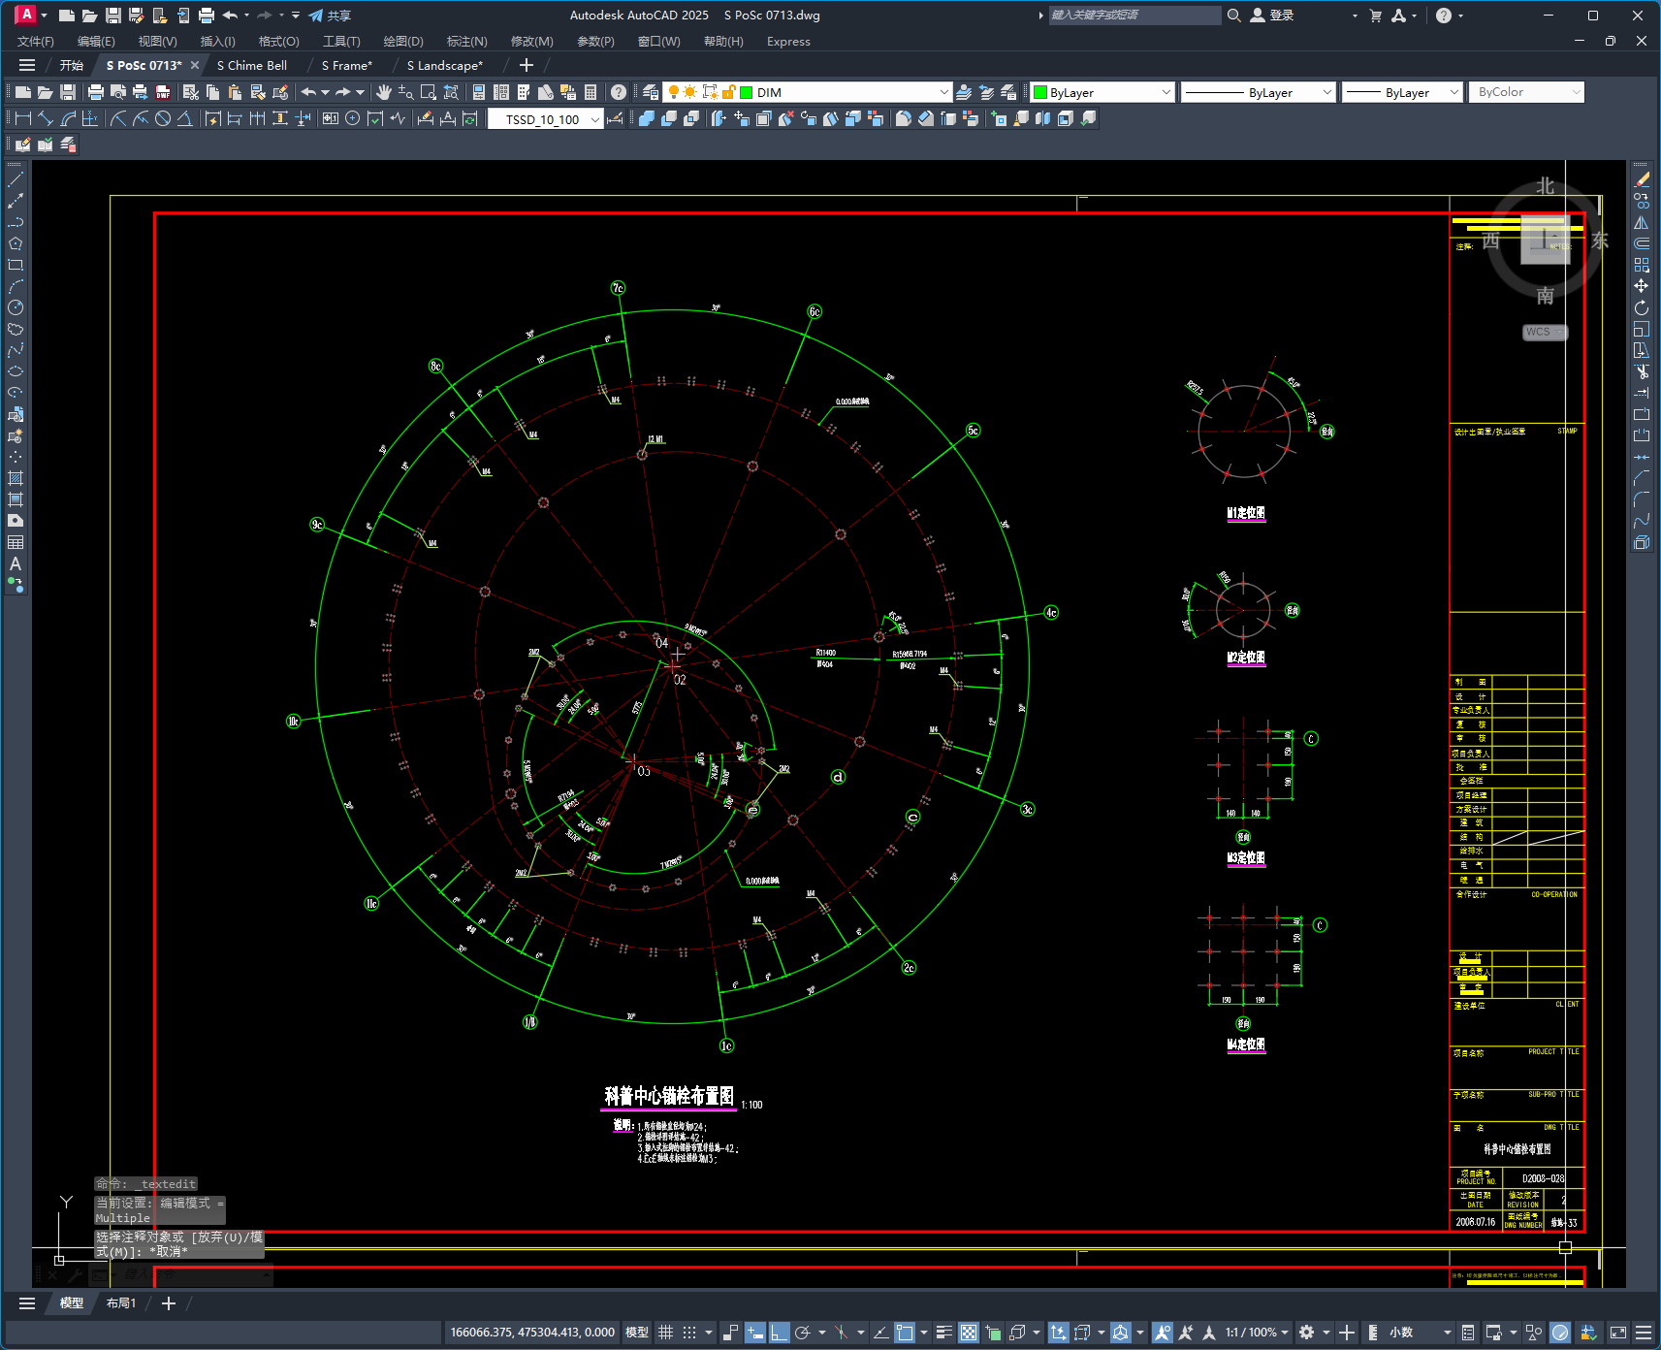The image size is (1661, 1350).
Task: Open Layer Properties manager icon
Action: 651,92
